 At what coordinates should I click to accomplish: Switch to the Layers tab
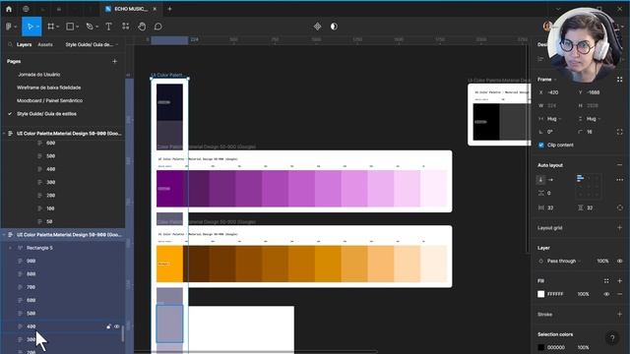(x=24, y=44)
